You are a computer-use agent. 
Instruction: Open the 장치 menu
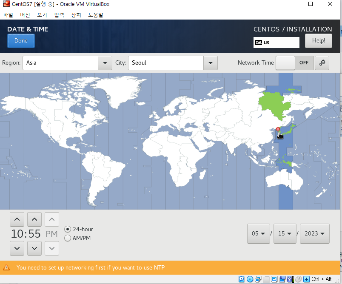[x=76, y=15]
